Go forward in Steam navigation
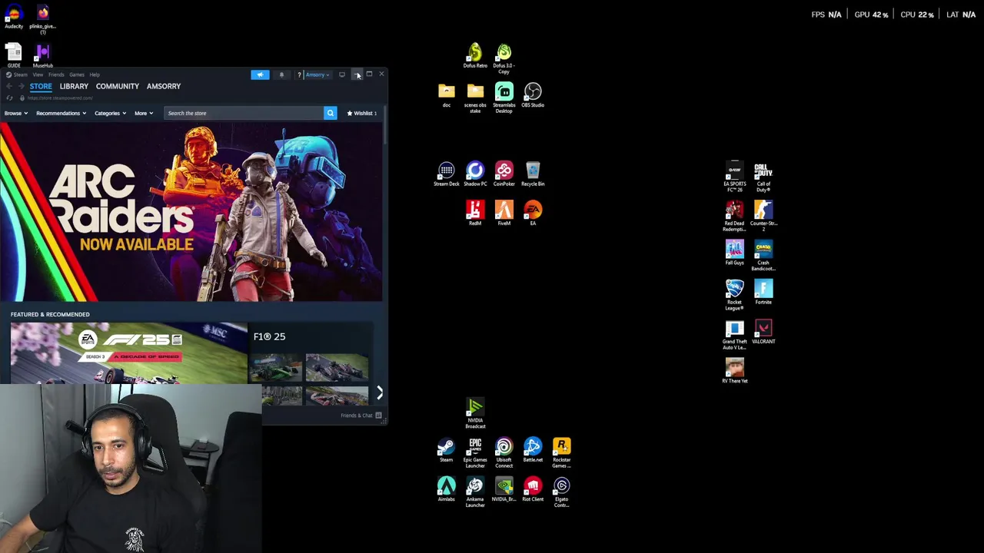The width and height of the screenshot is (984, 553). 21,86
